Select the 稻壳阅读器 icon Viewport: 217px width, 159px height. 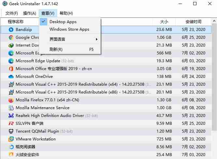11,147
